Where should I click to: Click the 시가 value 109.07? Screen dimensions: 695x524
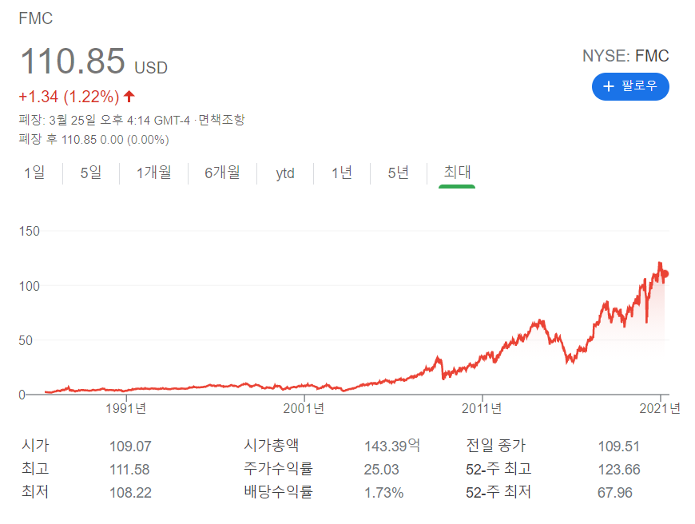130,447
